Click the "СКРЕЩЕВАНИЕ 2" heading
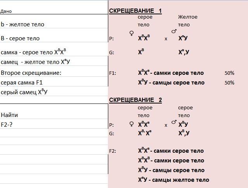The width and height of the screenshot is (248, 188). [135, 100]
